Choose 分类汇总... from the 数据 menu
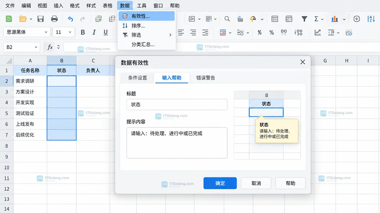380x213 pixels. pos(147,44)
